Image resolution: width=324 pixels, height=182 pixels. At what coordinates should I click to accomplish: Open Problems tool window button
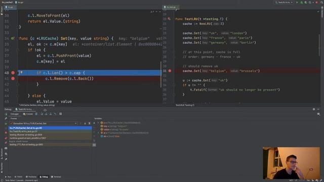tap(31, 177)
